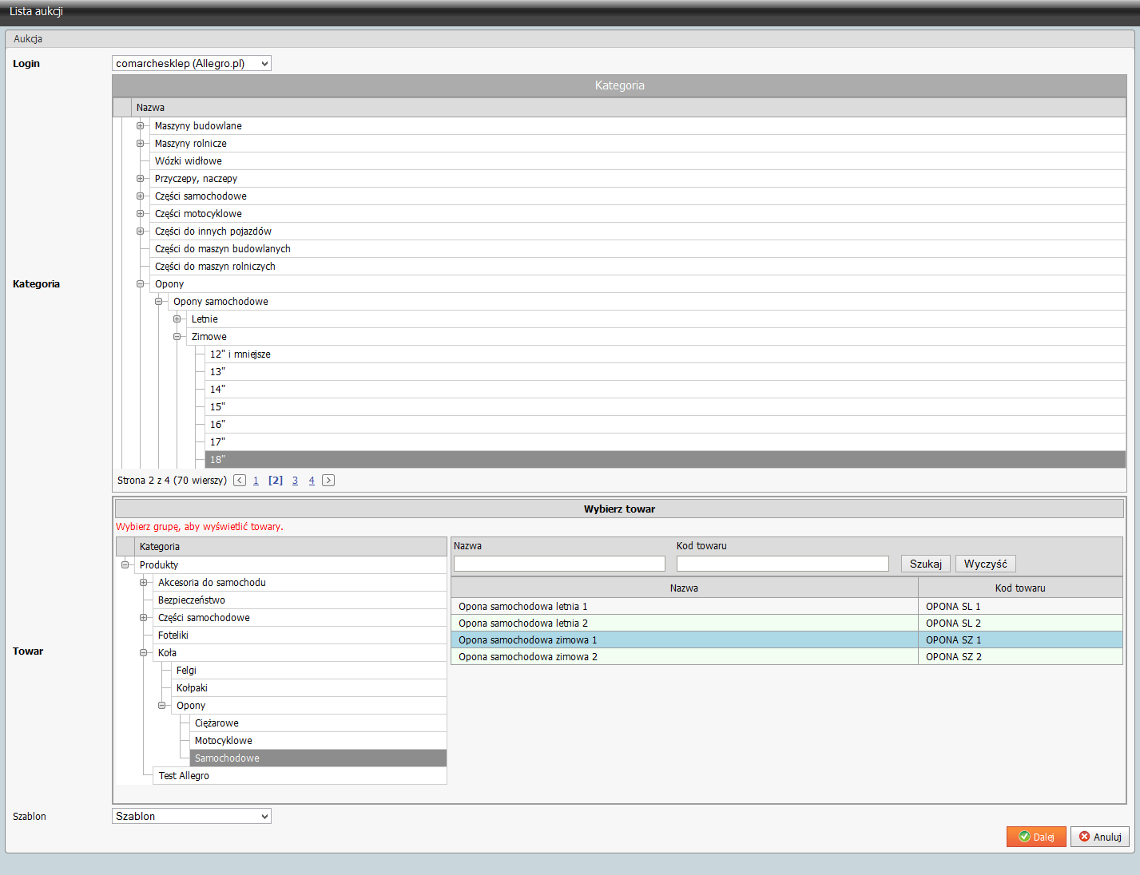Collapse the Produkty root node

pyautogui.click(x=125, y=564)
